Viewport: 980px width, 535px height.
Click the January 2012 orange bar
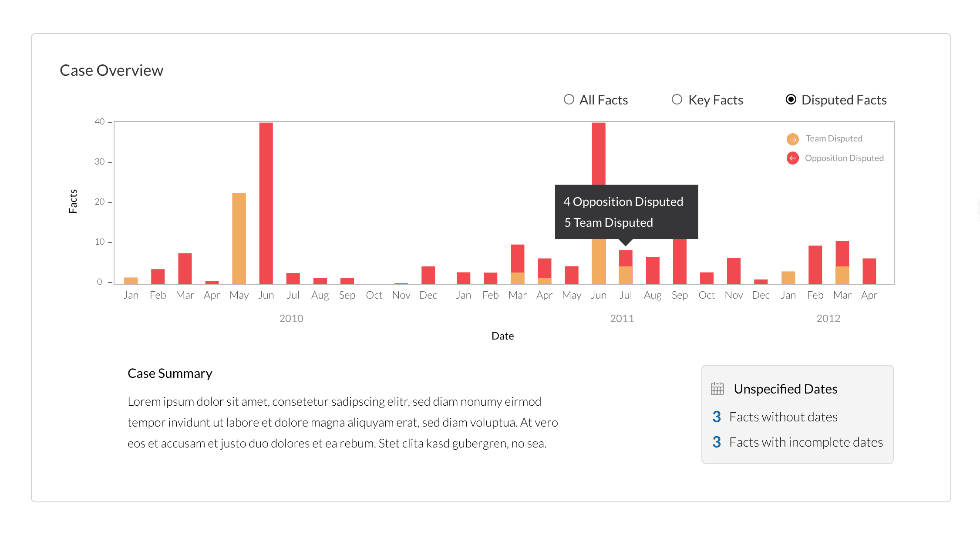click(x=788, y=278)
